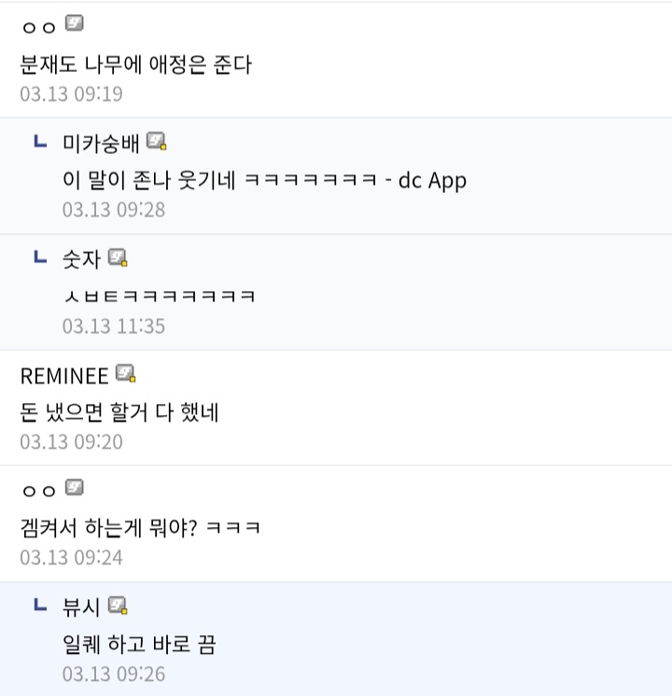Click gallog icon next to 미카숭배

(x=157, y=142)
